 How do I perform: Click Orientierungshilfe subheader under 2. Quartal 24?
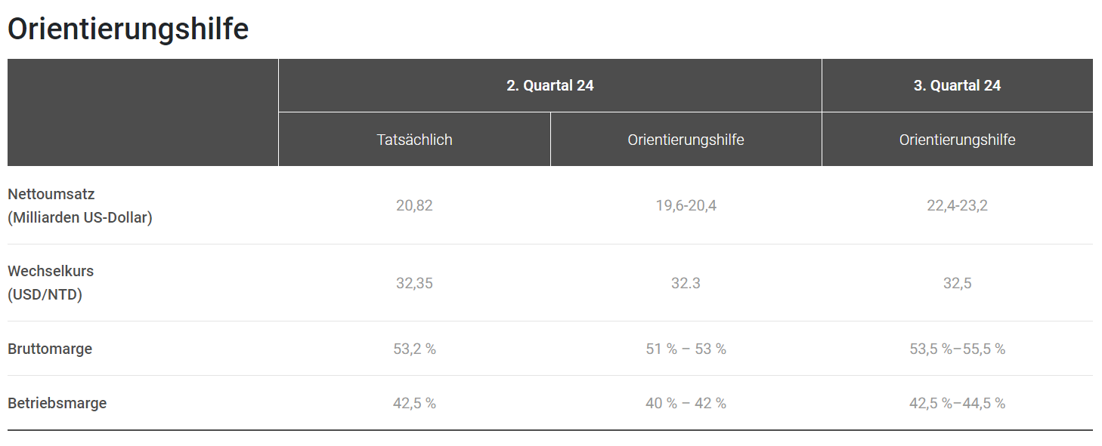(686, 140)
